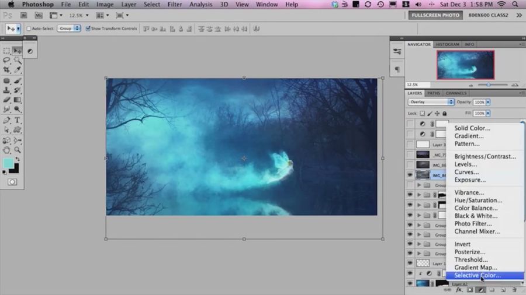Open the Group auto-select dropdown
526x295 pixels.
(68, 29)
